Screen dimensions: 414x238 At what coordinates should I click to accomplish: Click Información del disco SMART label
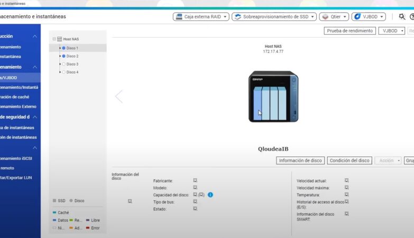point(315,217)
